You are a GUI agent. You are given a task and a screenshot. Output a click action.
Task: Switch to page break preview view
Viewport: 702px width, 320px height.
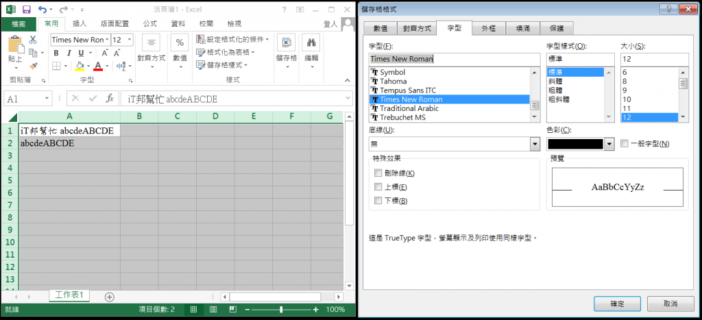point(233,309)
